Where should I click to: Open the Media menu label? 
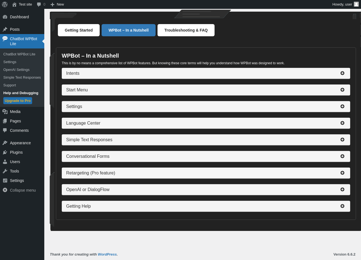pyautogui.click(x=15, y=112)
